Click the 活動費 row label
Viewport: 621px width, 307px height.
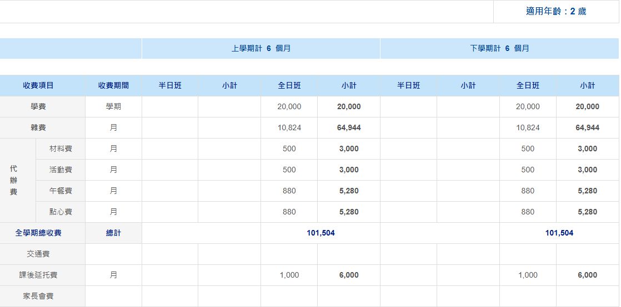tap(61, 170)
